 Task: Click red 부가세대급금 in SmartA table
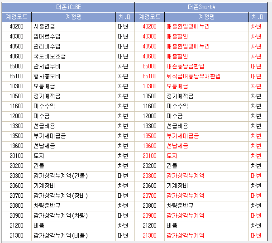click(x=206, y=136)
